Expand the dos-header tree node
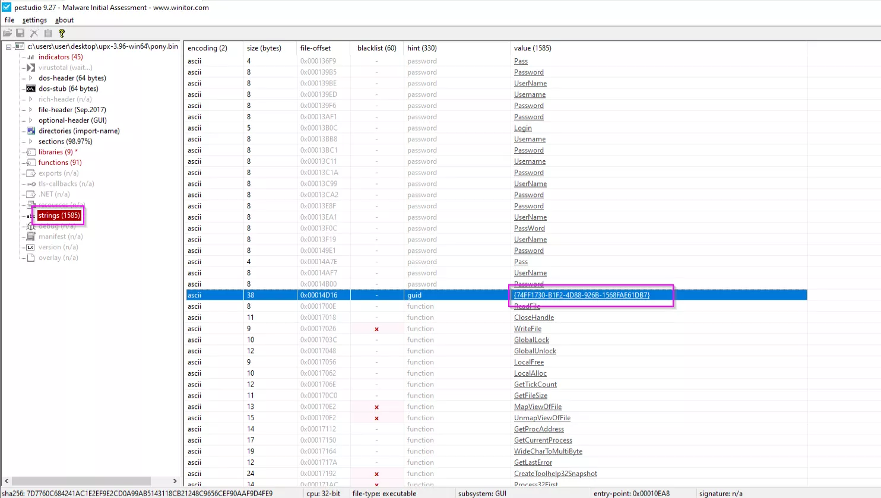Screen dimensions: 881x498 coord(31,78)
